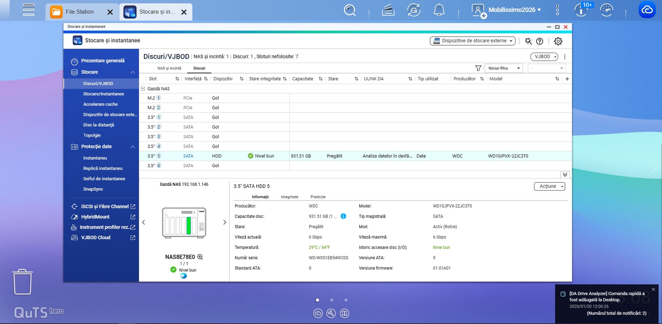Image resolution: width=662 pixels, height=324 pixels.
Task: Collapse the Protecție date sidebar section
Action: pos(133,147)
